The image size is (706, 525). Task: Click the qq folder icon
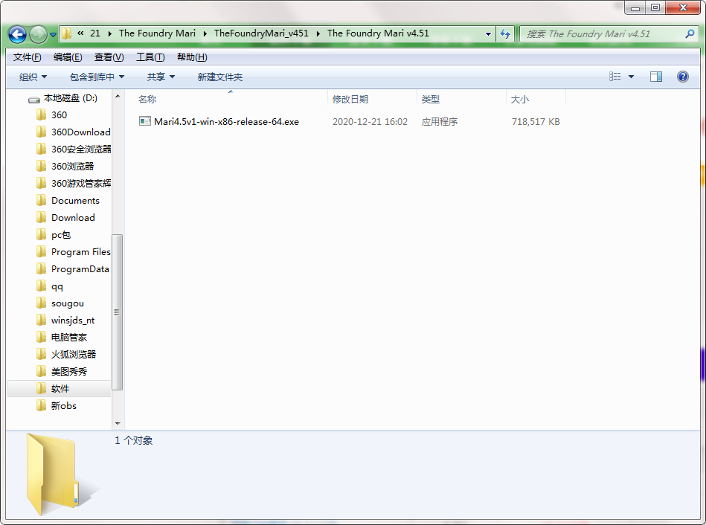click(x=41, y=286)
